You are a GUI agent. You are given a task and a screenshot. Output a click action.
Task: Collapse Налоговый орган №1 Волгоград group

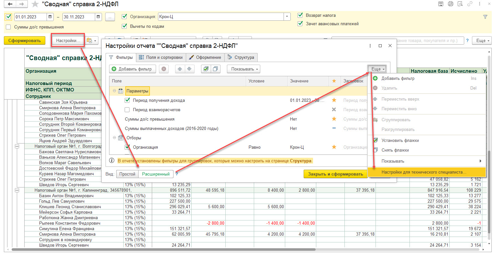click(x=17, y=146)
